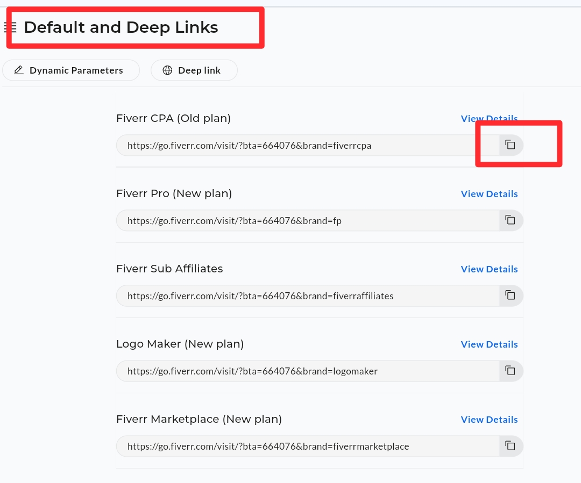Copy the Fiverr Pro (New plan) link
The width and height of the screenshot is (581, 483).
pyautogui.click(x=511, y=220)
